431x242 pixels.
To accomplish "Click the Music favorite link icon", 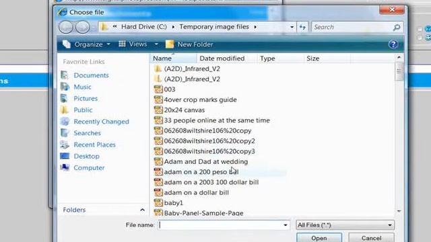I will [65, 87].
